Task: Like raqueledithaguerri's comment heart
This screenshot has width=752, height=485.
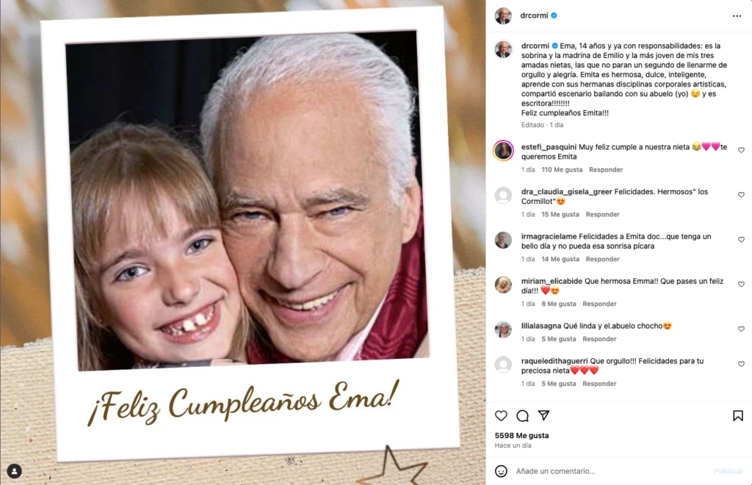Action: pos(741,364)
